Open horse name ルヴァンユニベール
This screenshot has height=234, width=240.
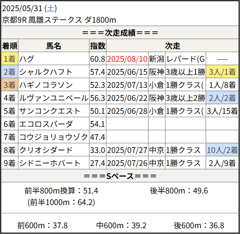point(54,98)
